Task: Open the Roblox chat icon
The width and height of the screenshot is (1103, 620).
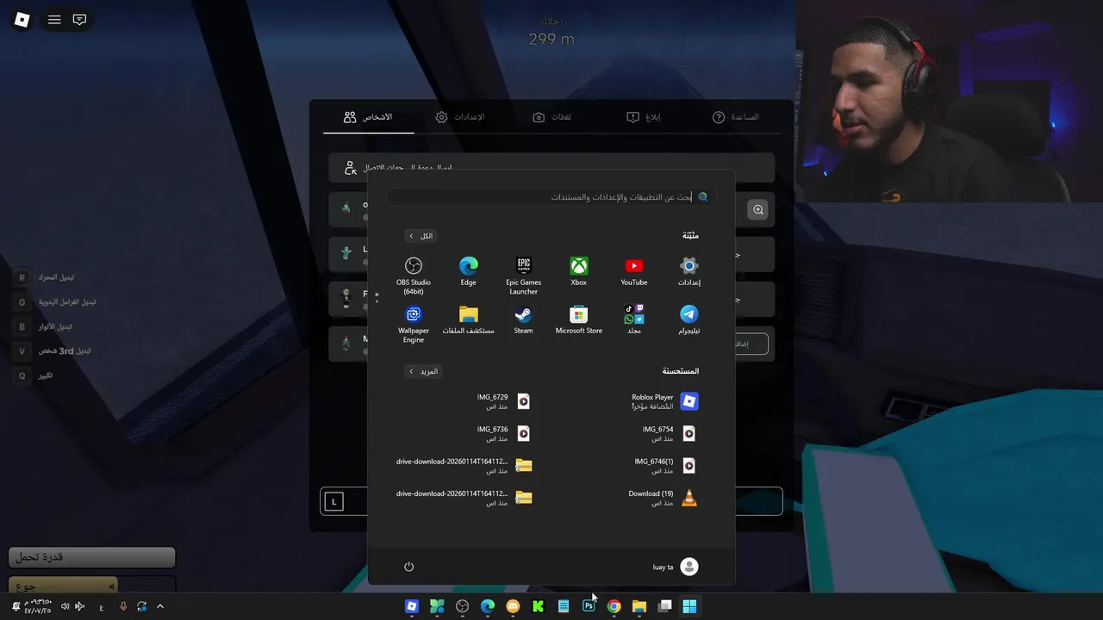Action: pos(79,20)
